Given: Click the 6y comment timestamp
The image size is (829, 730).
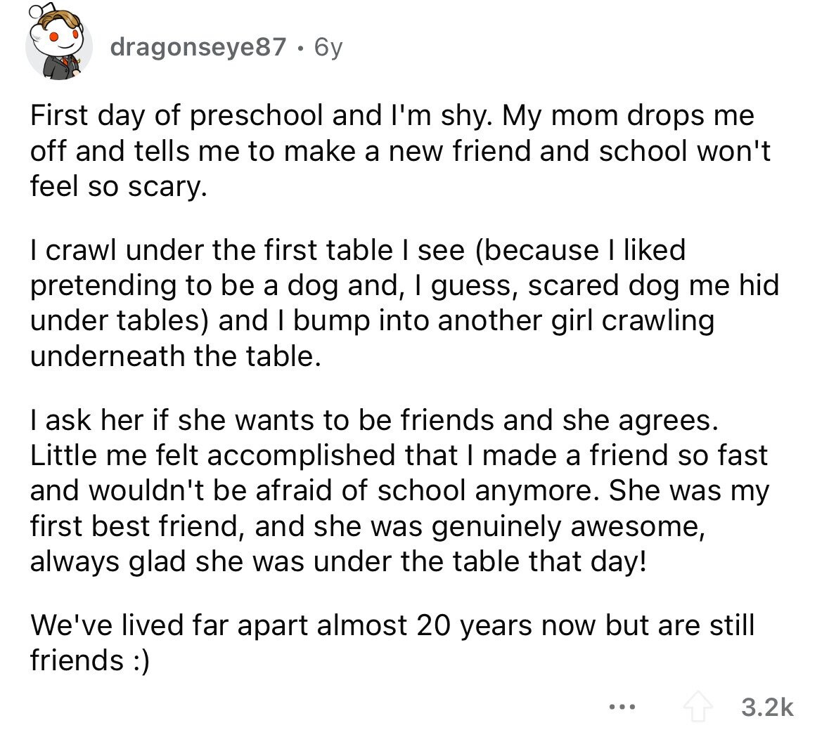Looking at the screenshot, I should 328,48.
